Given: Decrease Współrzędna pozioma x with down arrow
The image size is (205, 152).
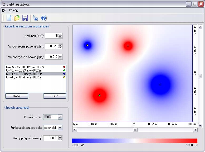Looking at the screenshot, I should coord(60,47).
